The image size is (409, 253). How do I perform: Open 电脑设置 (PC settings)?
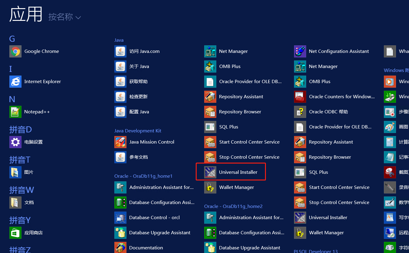26,142
